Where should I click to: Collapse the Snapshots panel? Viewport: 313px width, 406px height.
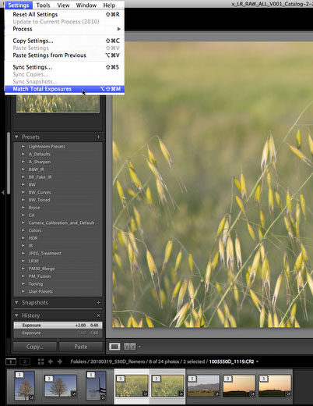[16, 302]
